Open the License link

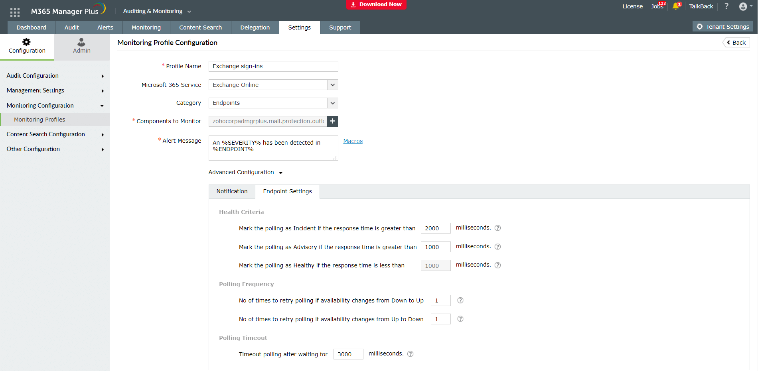(x=632, y=6)
